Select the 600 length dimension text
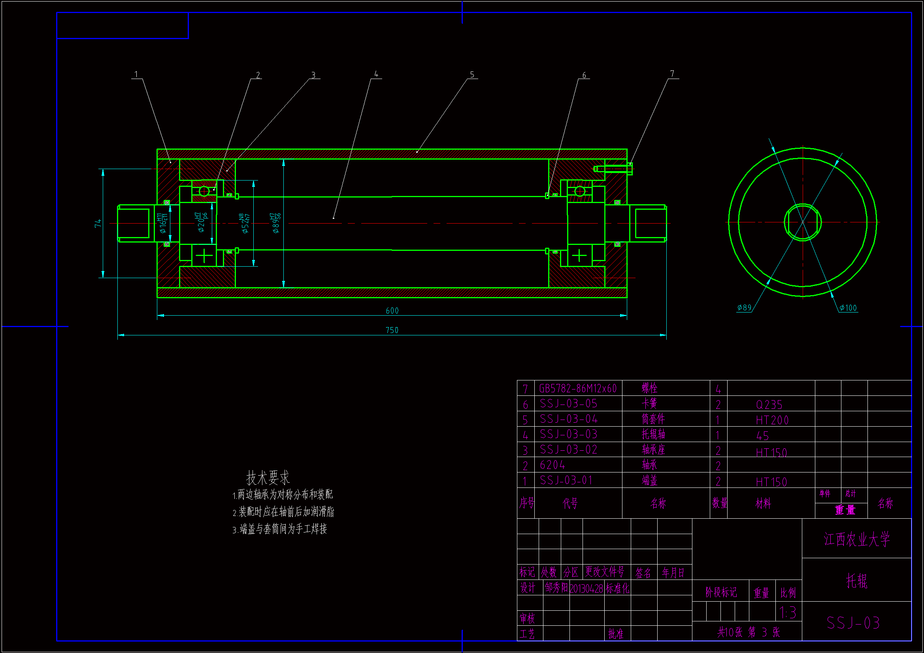The width and height of the screenshot is (924, 653). (392, 311)
